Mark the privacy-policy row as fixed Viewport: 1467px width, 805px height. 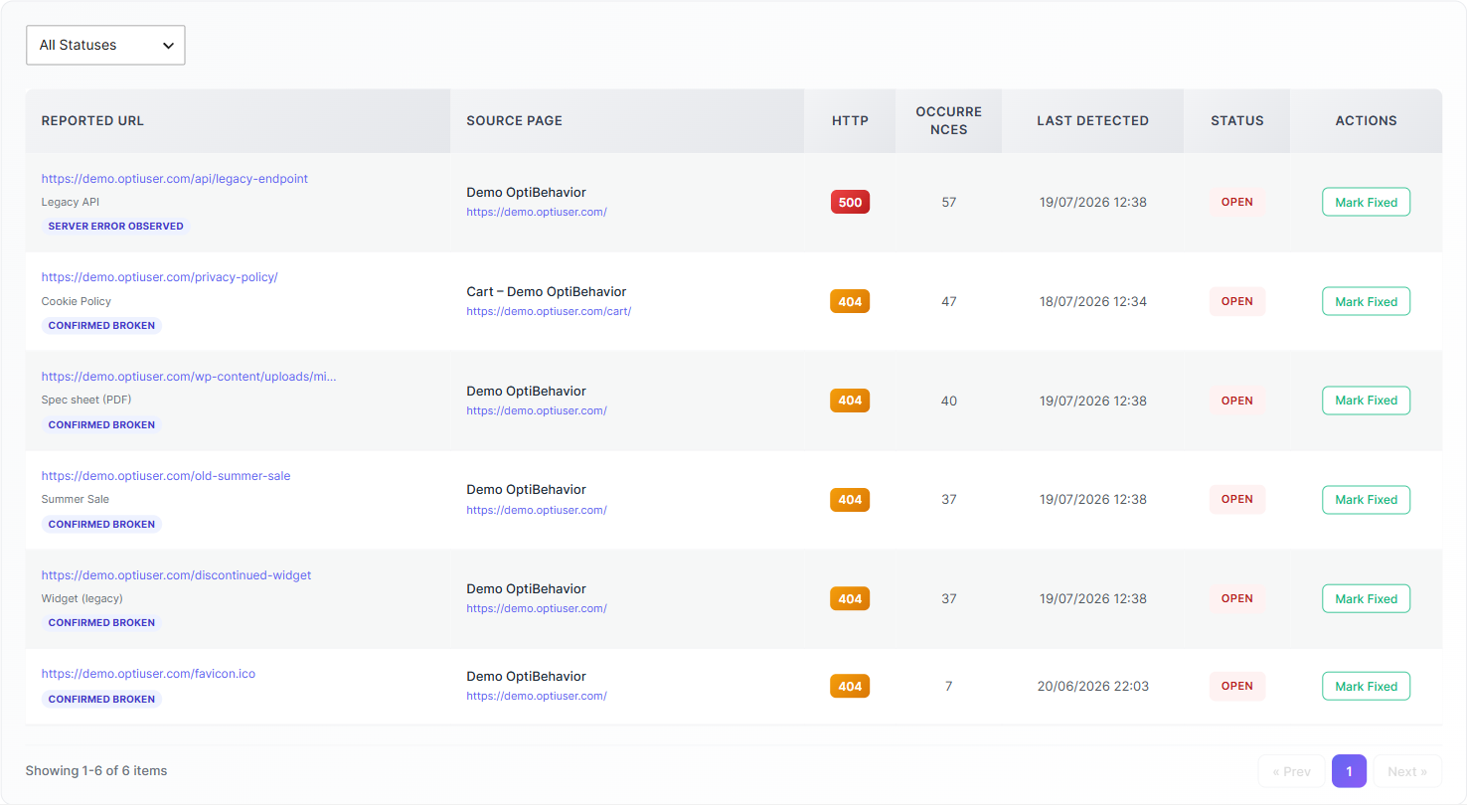[x=1366, y=301]
